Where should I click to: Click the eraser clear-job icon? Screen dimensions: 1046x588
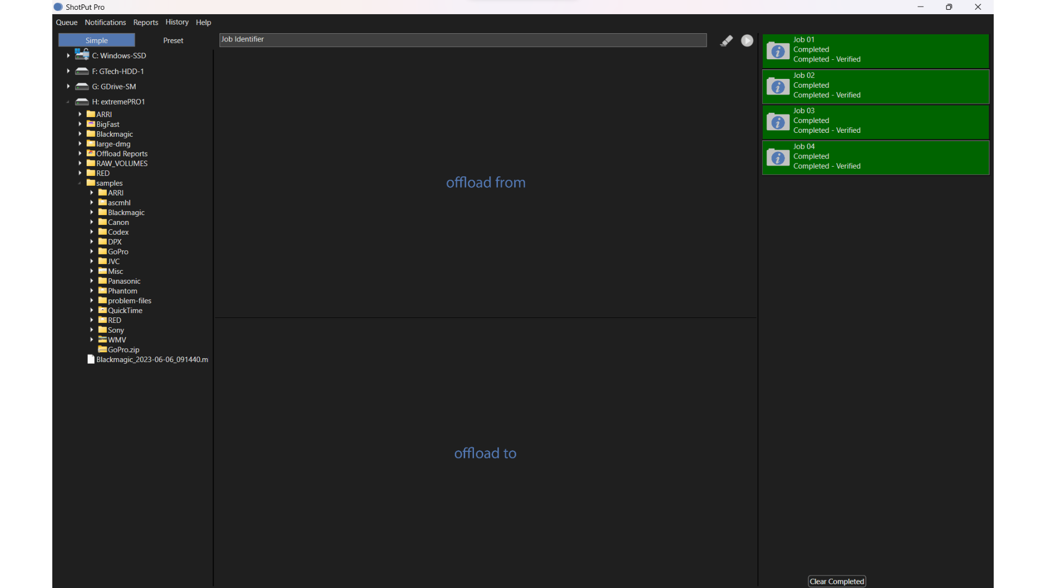point(726,41)
